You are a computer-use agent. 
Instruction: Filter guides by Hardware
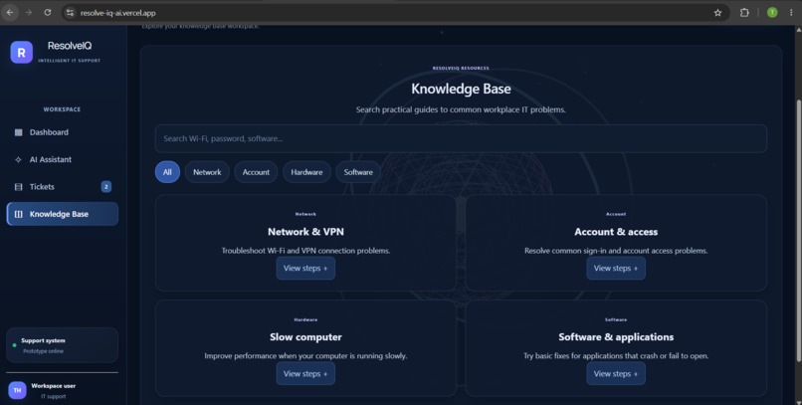point(306,172)
